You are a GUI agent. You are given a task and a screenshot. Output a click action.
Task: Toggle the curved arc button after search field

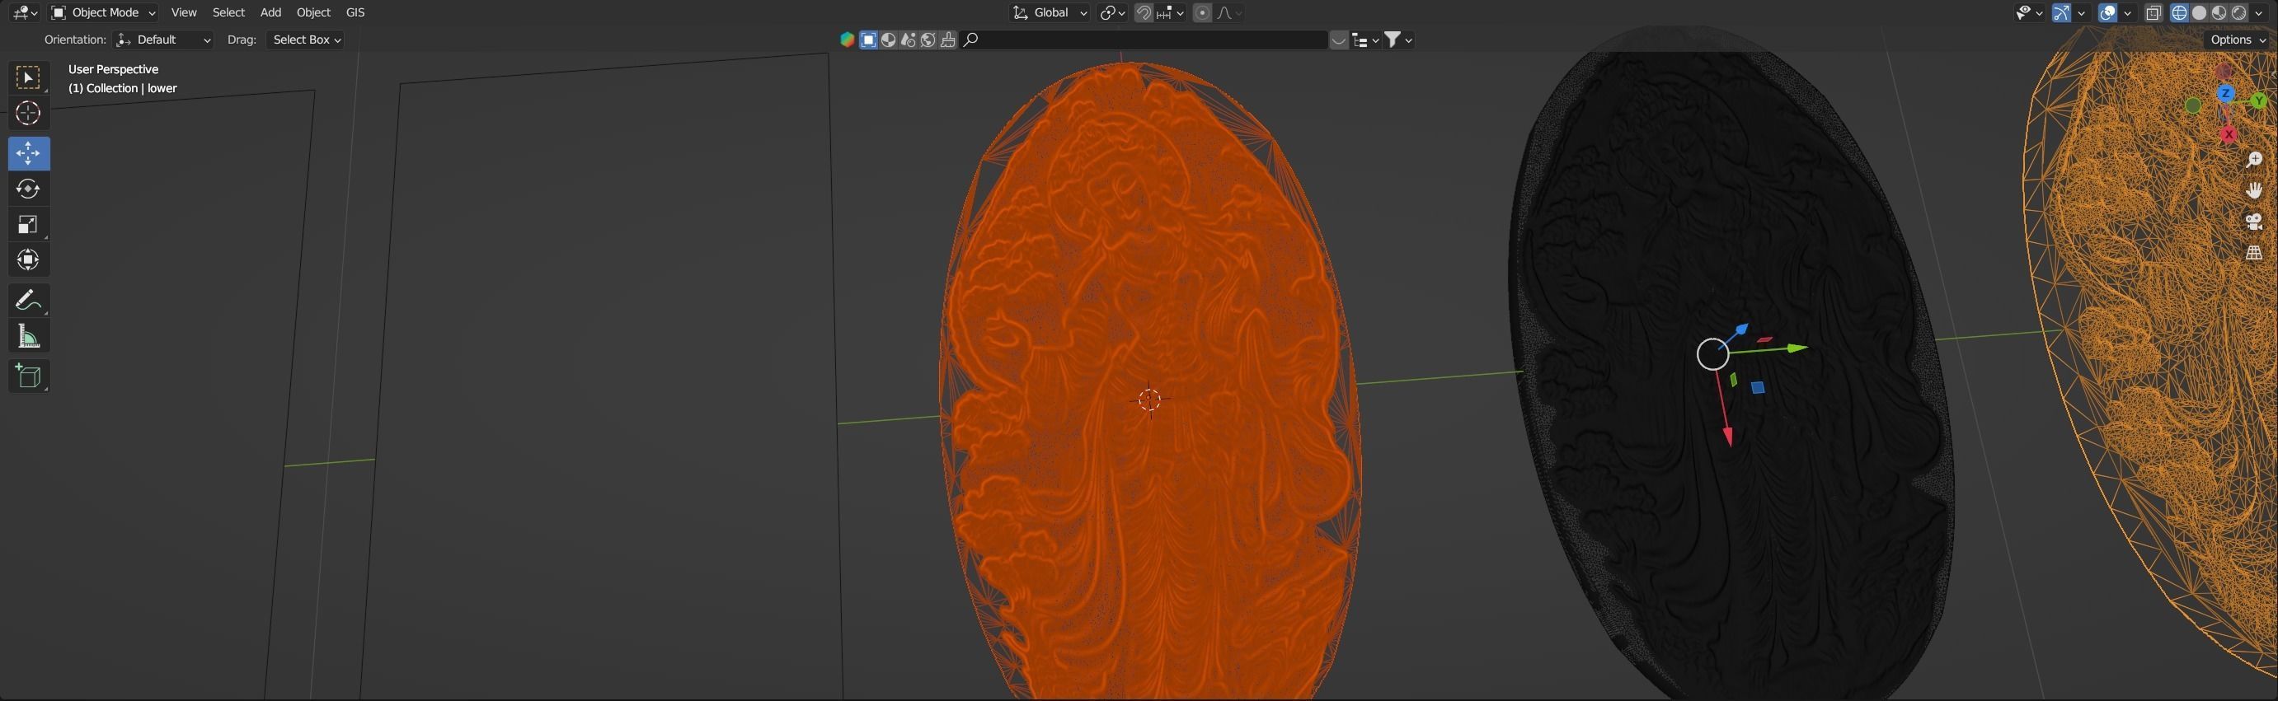tap(1339, 40)
